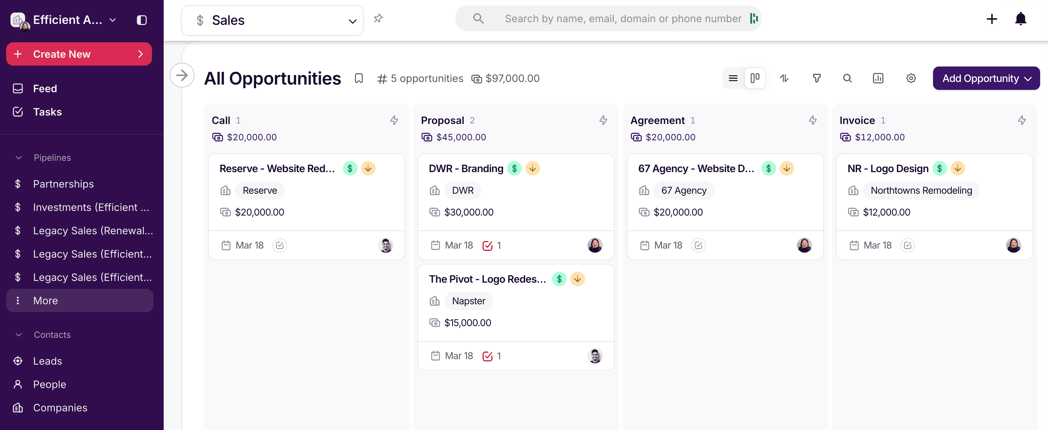
Task: Open the Sales pipeline dropdown
Action: click(x=272, y=20)
